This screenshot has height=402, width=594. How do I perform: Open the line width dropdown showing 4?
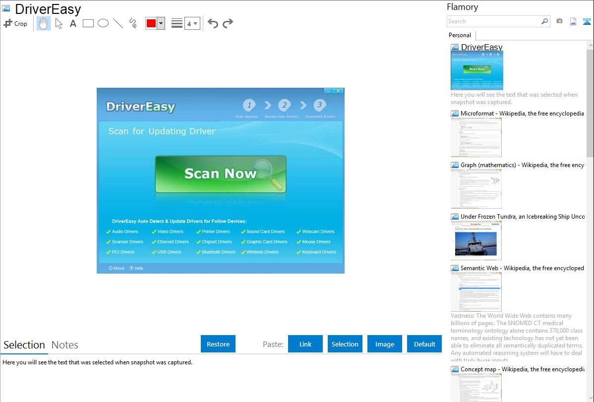click(x=192, y=23)
